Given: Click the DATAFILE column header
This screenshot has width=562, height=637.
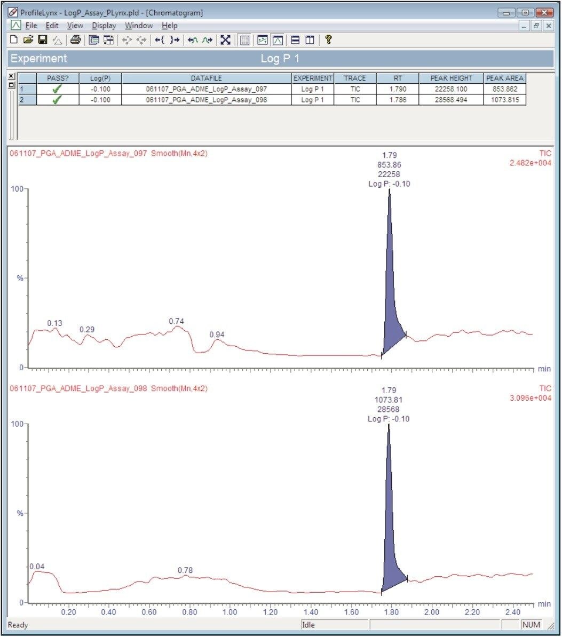Looking at the screenshot, I should [x=207, y=78].
